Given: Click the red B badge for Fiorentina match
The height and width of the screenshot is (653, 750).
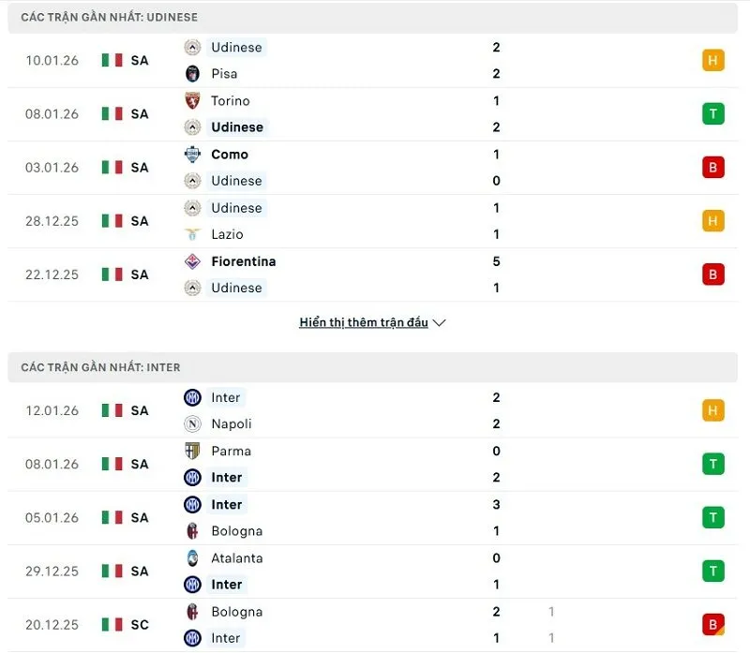Looking at the screenshot, I should coord(712,274).
